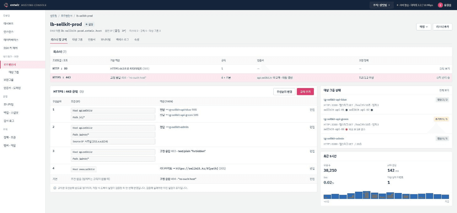The image size is (457, 213).
Task: Click the server status indicator dot
Action: click(397, 5)
